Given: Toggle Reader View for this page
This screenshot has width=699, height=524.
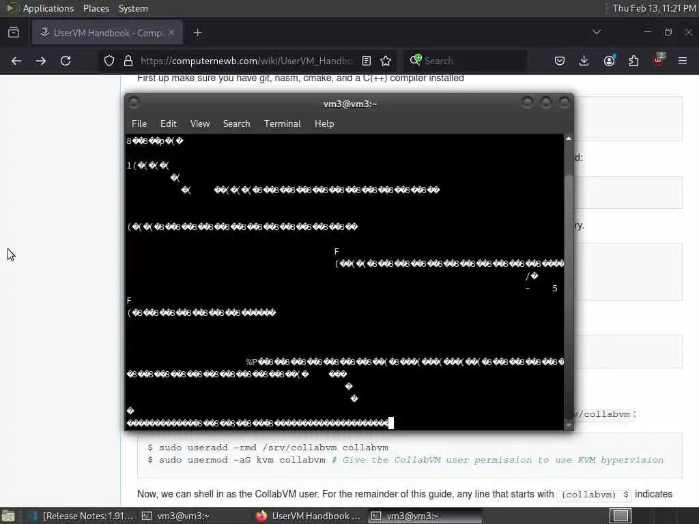Looking at the screenshot, I should click(367, 61).
